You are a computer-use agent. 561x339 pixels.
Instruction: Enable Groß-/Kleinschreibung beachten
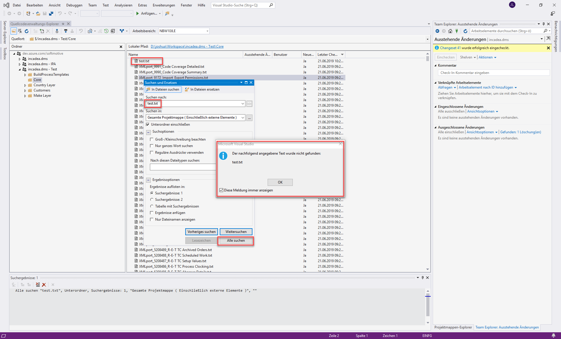click(x=152, y=139)
